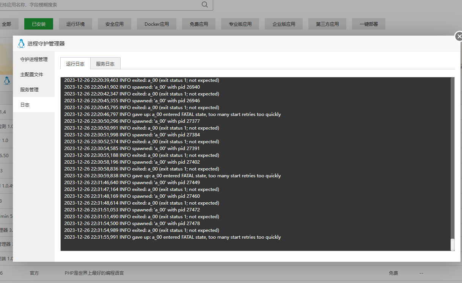This screenshot has width=462, height=283.
Task: Select the 已安装 category button
Action: point(39,24)
